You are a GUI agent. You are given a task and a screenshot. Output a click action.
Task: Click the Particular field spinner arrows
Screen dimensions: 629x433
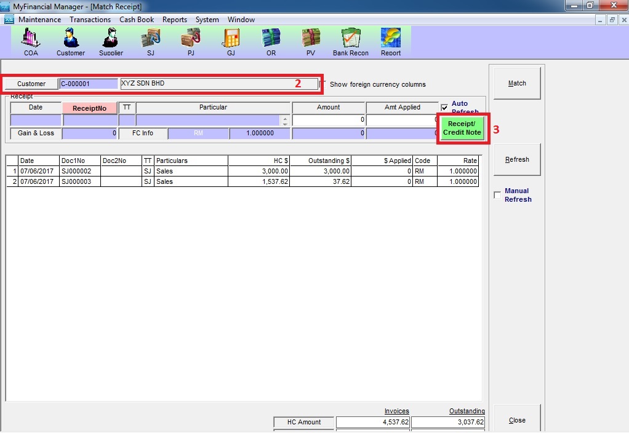pos(284,121)
